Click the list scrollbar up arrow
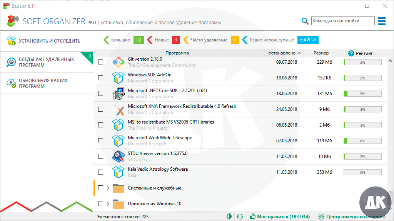Image resolution: width=394 pixels, height=221 pixels. 390,61
